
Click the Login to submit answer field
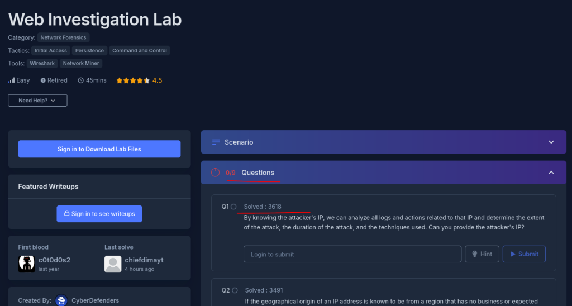pos(352,254)
